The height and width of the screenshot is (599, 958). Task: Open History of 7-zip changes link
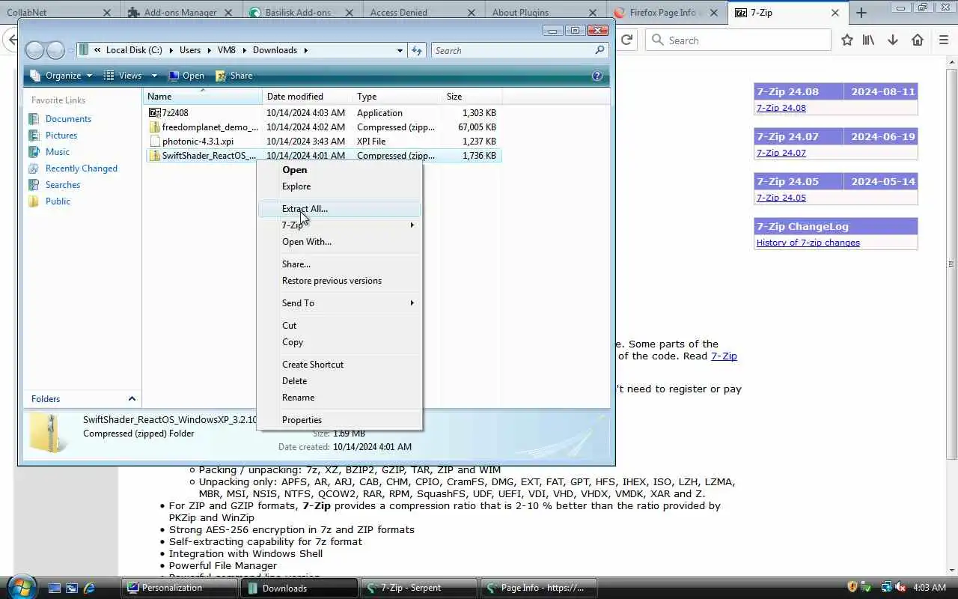808,243
